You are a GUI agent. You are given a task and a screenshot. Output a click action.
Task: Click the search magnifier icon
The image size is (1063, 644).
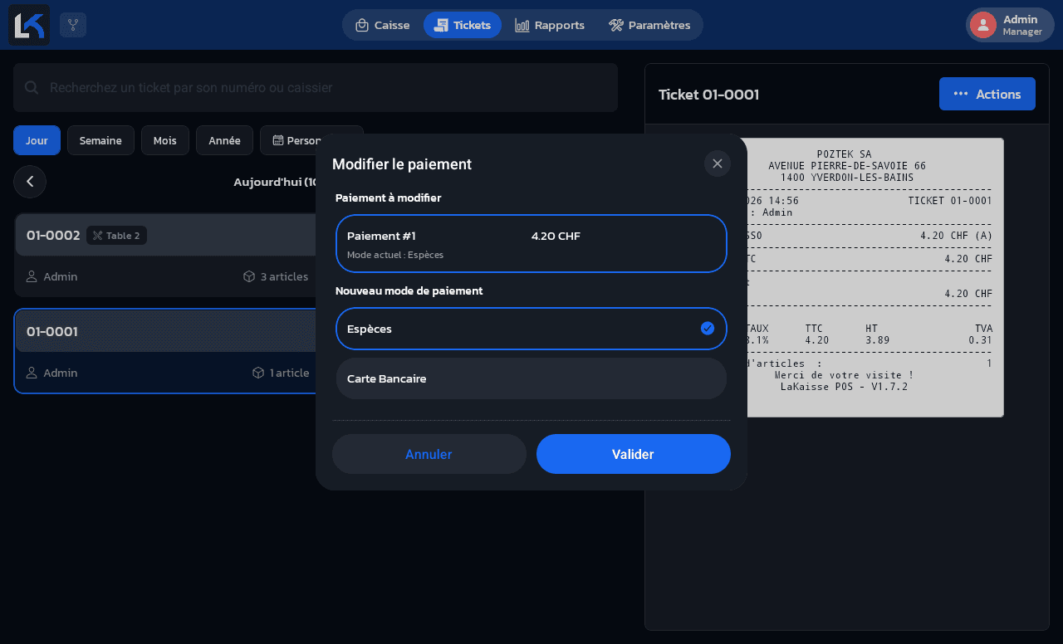pos(32,87)
